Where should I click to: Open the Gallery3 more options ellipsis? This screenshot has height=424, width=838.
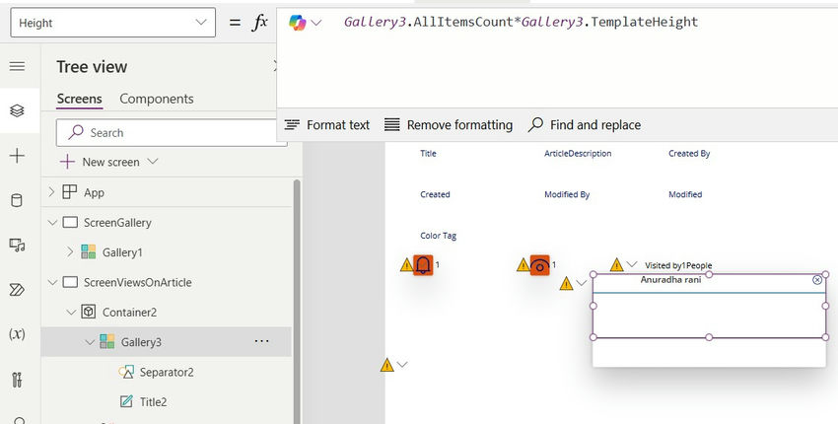click(x=262, y=341)
